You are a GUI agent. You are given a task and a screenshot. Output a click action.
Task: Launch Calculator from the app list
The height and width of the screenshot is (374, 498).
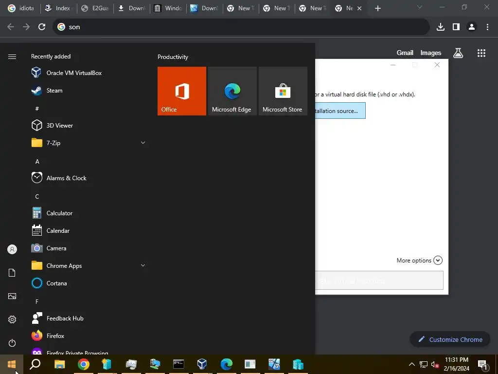pos(89,213)
